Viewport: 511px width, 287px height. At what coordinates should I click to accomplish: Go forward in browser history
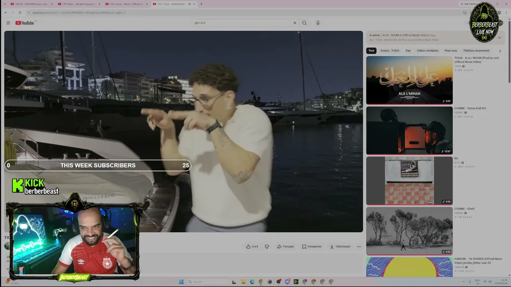click(13, 12)
